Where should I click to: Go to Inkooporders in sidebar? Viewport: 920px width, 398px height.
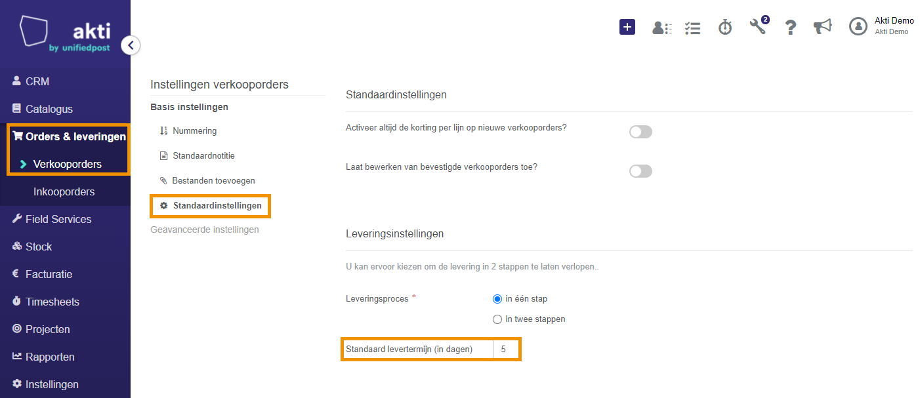click(64, 191)
